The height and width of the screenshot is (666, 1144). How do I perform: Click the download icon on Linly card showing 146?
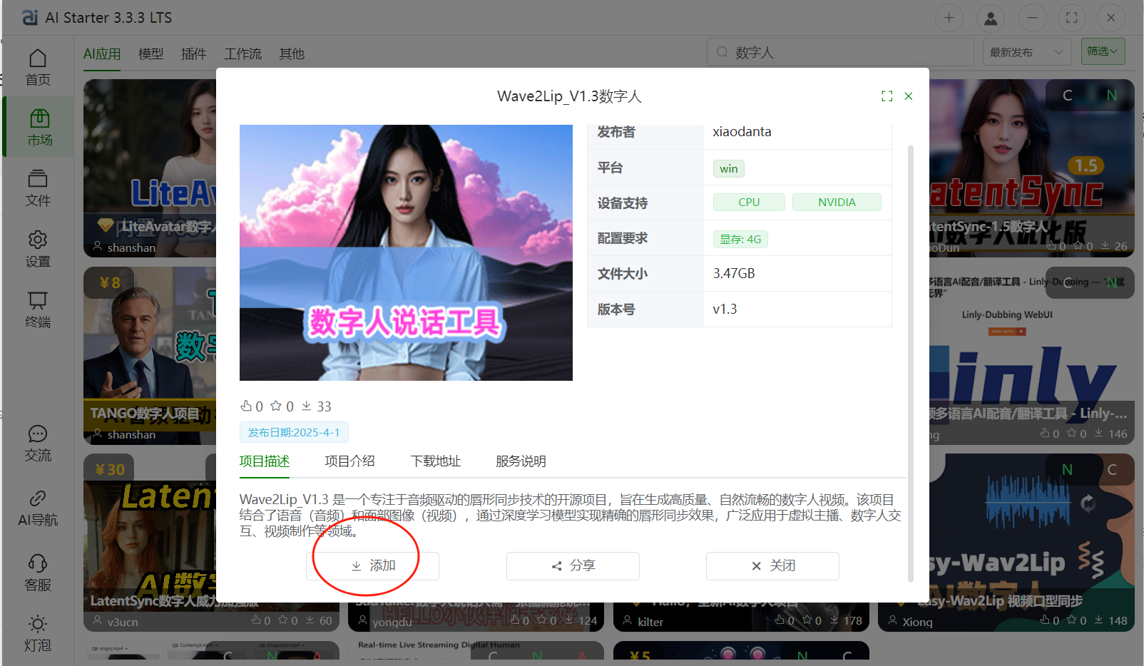1099,433
